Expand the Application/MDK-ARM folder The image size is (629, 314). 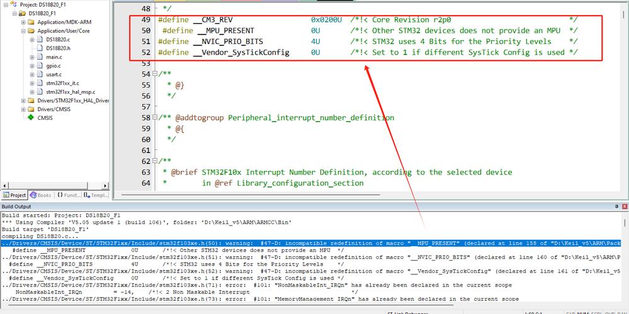(x=23, y=21)
